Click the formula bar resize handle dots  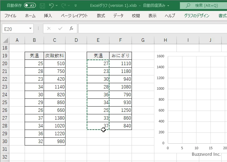(x=38, y=28)
